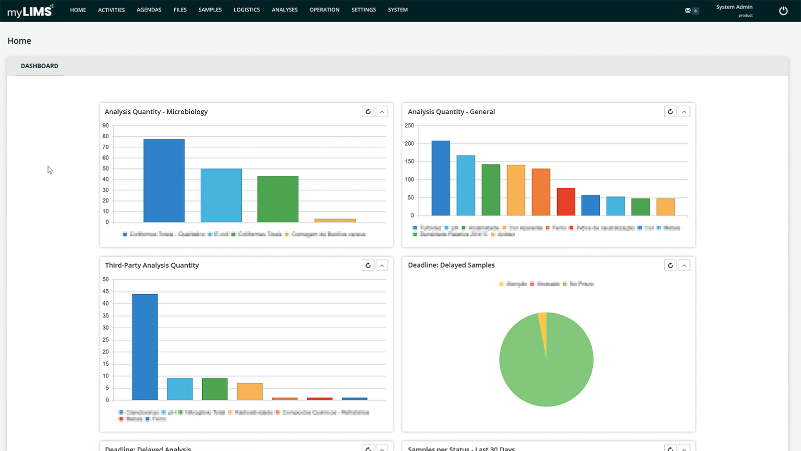This screenshot has height=451, width=801.
Task: Collapse the Deadline: Delayed Samples panel
Action: point(684,265)
